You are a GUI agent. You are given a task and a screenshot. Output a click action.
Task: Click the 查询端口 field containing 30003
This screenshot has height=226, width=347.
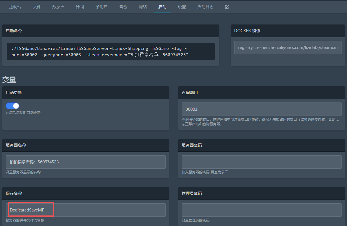(x=261, y=109)
